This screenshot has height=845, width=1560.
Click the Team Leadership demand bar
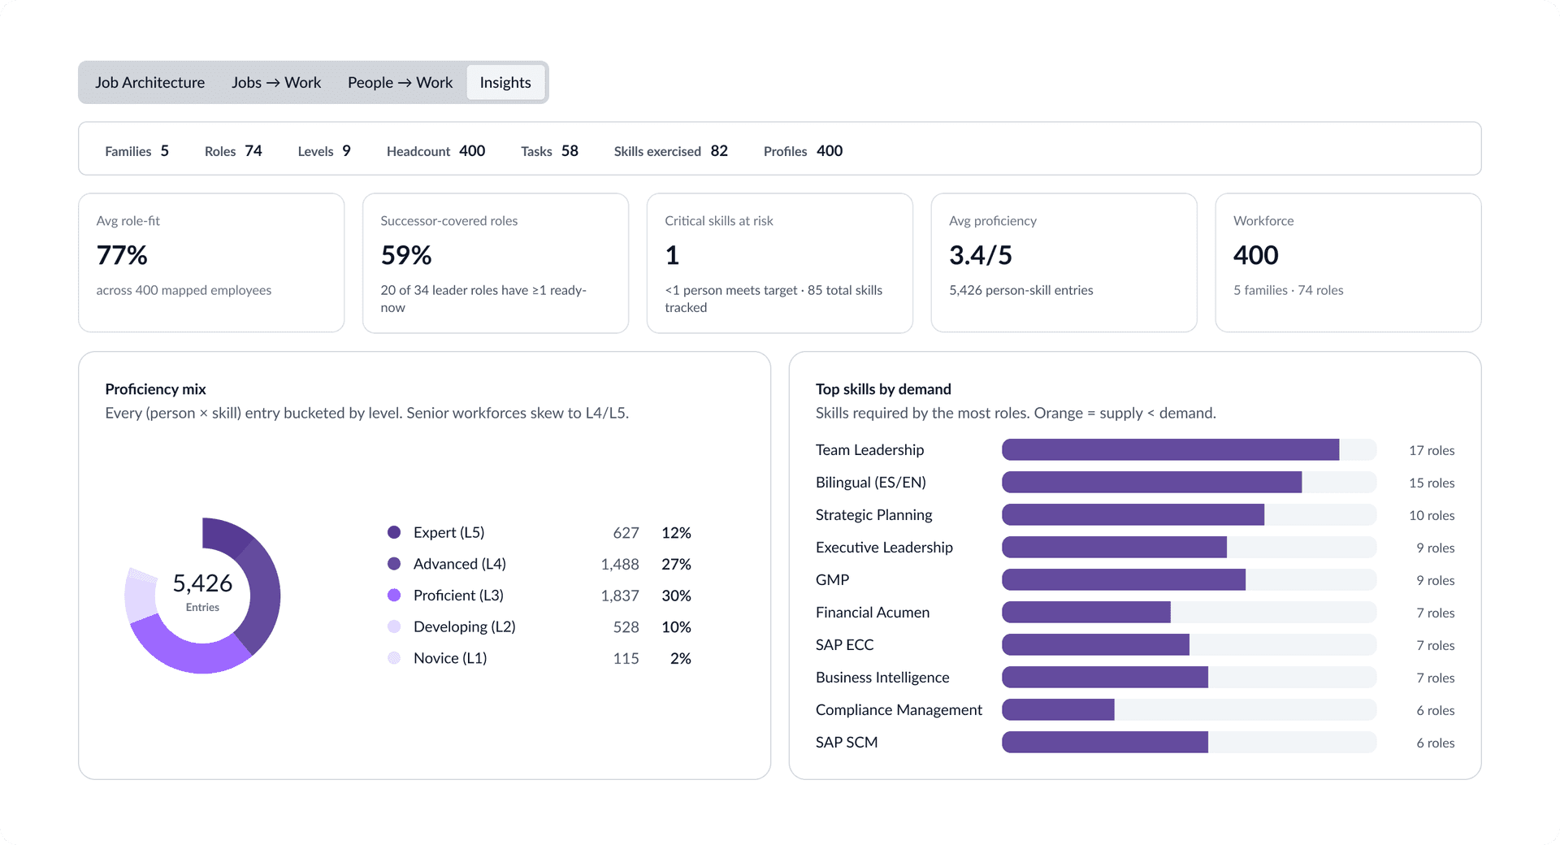1189,449
